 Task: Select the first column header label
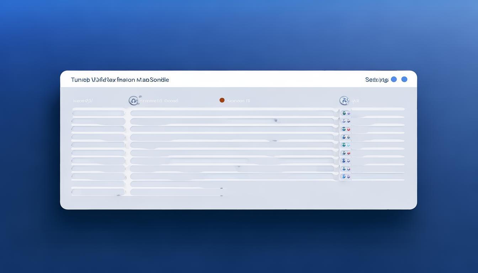click(83, 101)
